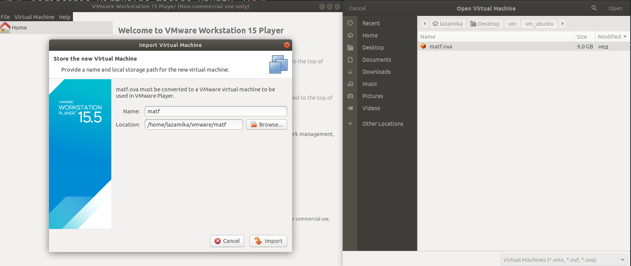Navigate path bar backward with left arrow

click(425, 23)
